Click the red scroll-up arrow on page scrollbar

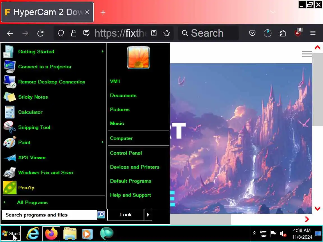click(x=317, y=48)
